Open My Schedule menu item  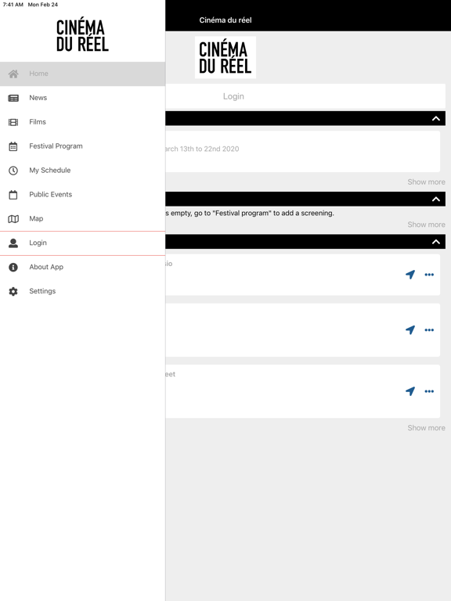(x=82, y=171)
